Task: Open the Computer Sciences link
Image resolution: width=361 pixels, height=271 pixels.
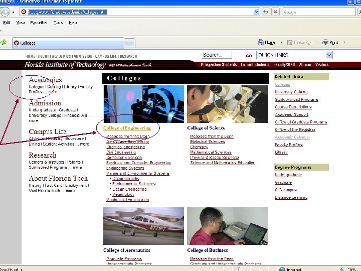Action: click(124, 158)
